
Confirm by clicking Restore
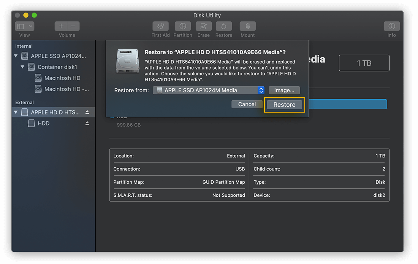point(284,104)
